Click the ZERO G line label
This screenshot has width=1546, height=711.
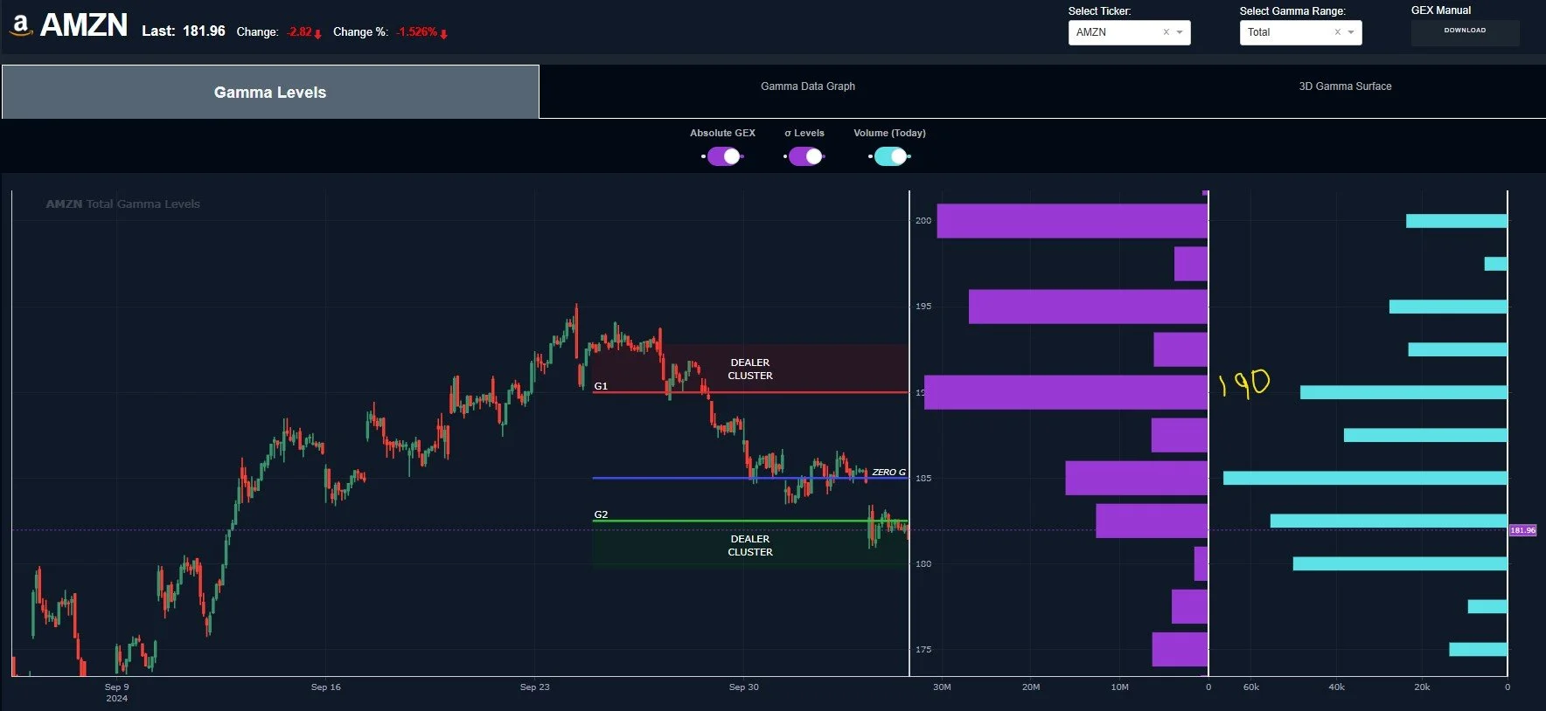[888, 473]
